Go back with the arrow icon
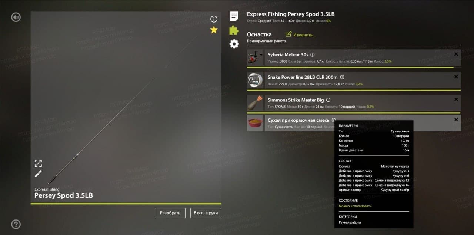 coord(16,17)
